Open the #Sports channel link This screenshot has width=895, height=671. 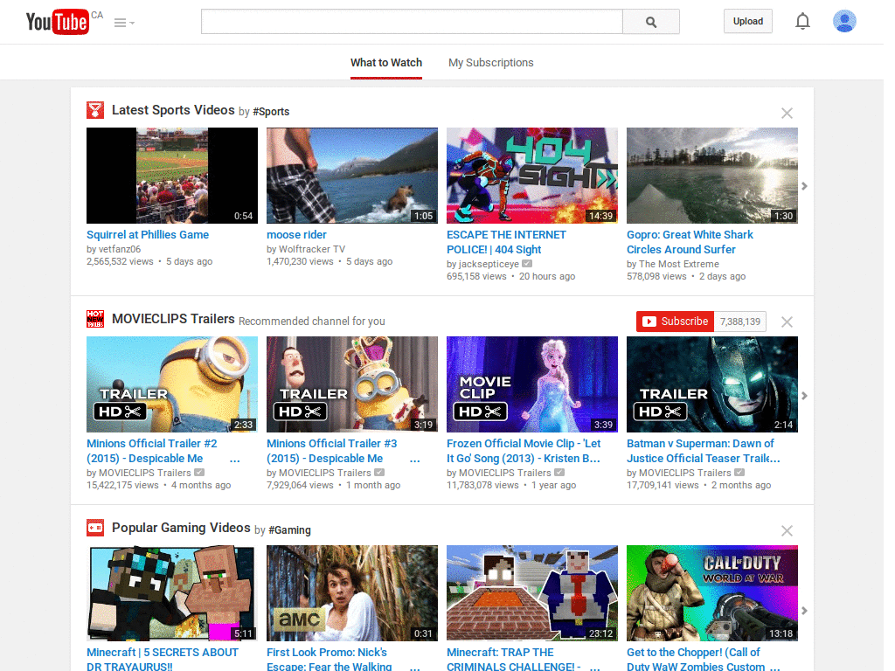coord(271,112)
